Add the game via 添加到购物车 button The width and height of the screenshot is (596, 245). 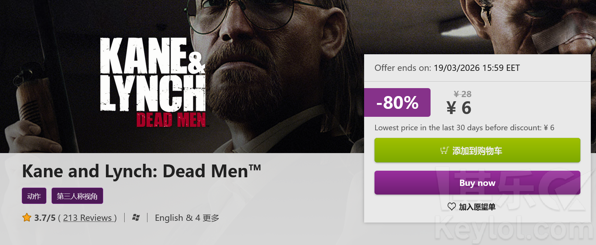[477, 150]
